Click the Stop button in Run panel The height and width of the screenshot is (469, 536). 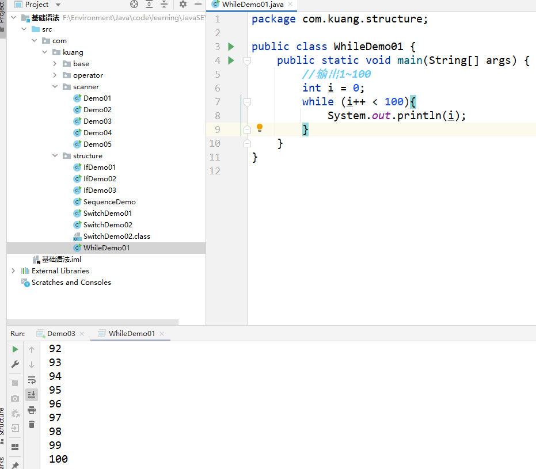point(15,383)
